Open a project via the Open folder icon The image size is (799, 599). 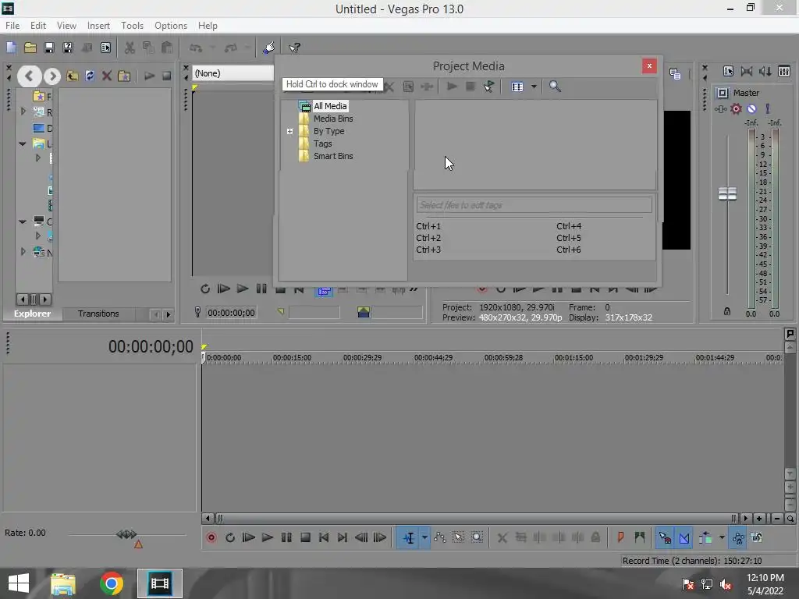click(x=30, y=48)
